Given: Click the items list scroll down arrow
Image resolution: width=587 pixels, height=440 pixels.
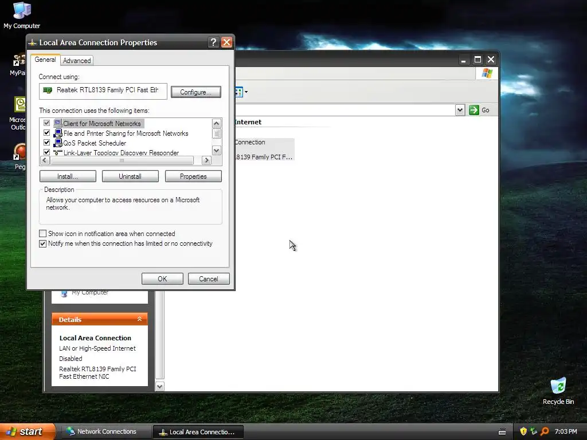Looking at the screenshot, I should (x=216, y=151).
